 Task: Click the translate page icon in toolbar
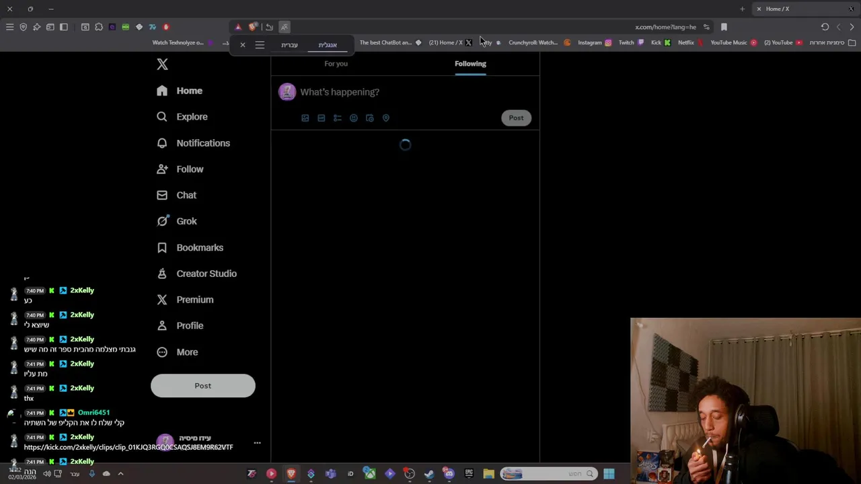tap(285, 27)
